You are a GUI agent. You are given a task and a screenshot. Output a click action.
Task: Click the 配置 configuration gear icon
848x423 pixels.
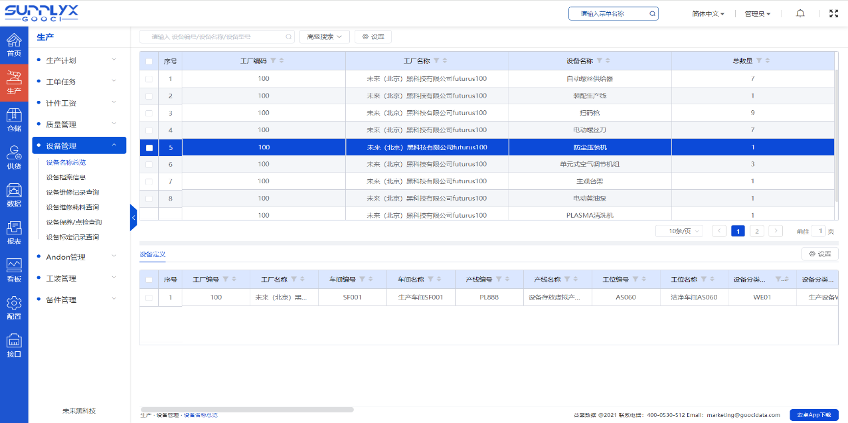pyautogui.click(x=14, y=307)
